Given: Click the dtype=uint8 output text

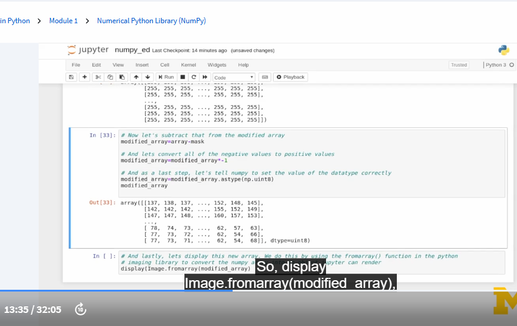Looking at the screenshot, I should (290, 240).
